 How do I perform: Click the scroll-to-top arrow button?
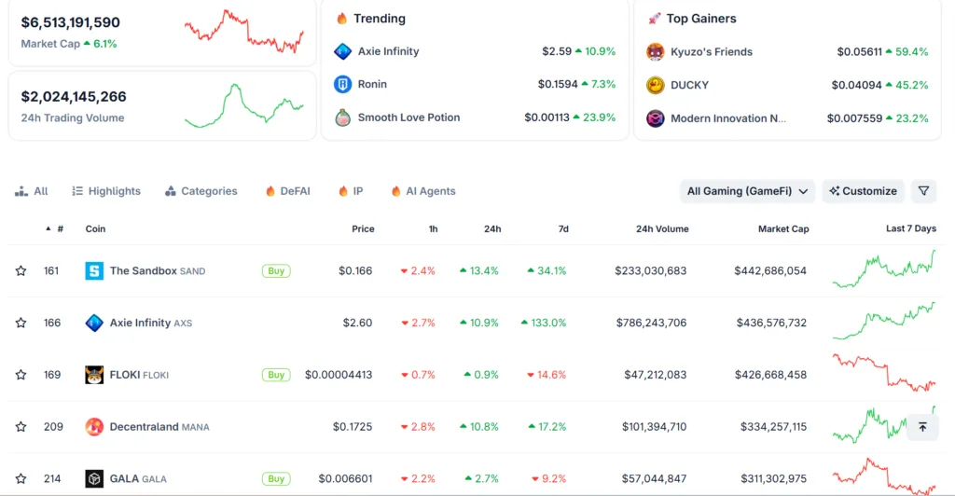tap(922, 426)
